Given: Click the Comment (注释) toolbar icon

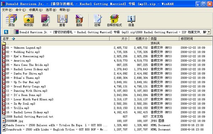Looking at the screenshot, I should tap(97, 20).
